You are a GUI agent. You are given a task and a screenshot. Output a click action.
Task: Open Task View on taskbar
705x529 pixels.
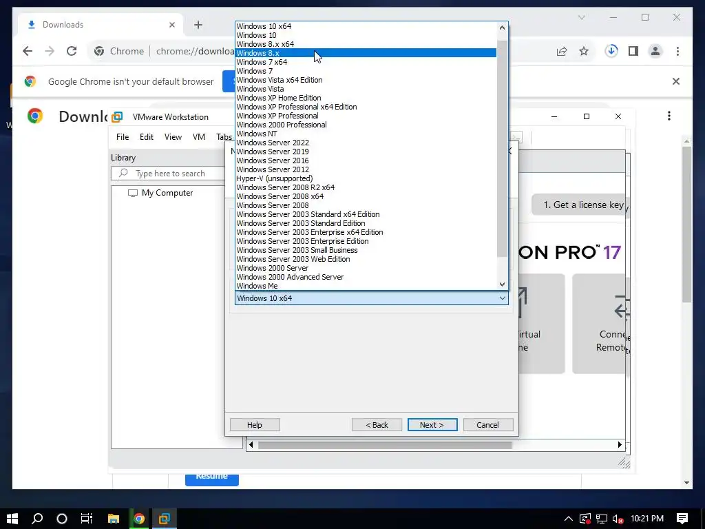point(86,519)
